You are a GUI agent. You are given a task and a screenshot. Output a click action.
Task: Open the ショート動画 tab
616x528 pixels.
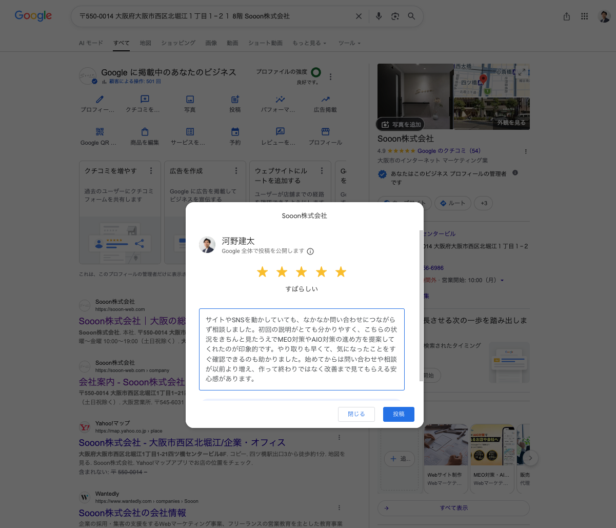pyautogui.click(x=265, y=43)
